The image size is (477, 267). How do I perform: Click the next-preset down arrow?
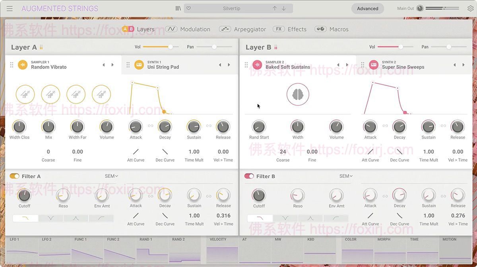(x=283, y=8)
